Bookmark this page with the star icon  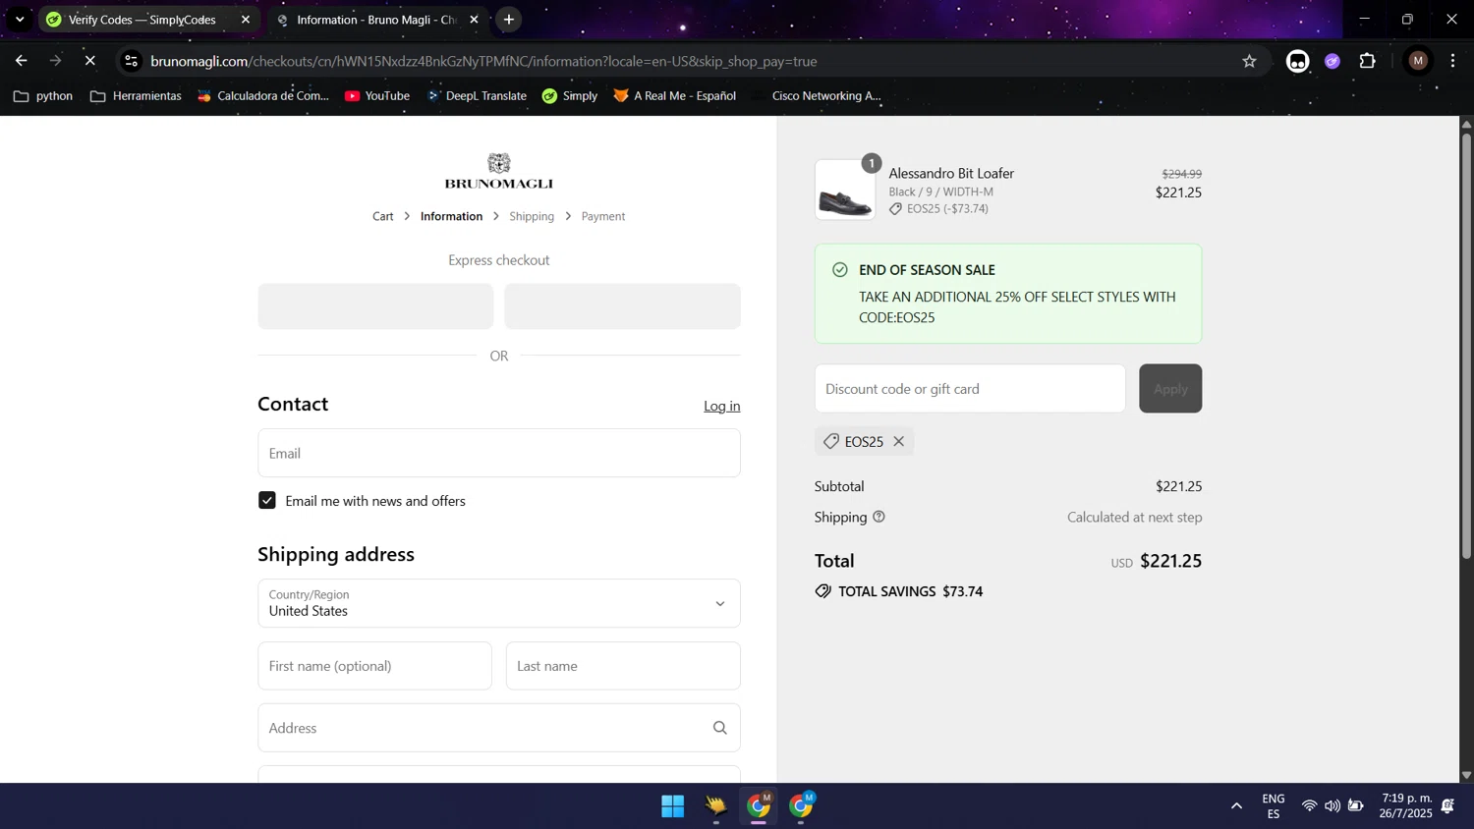tap(1249, 61)
